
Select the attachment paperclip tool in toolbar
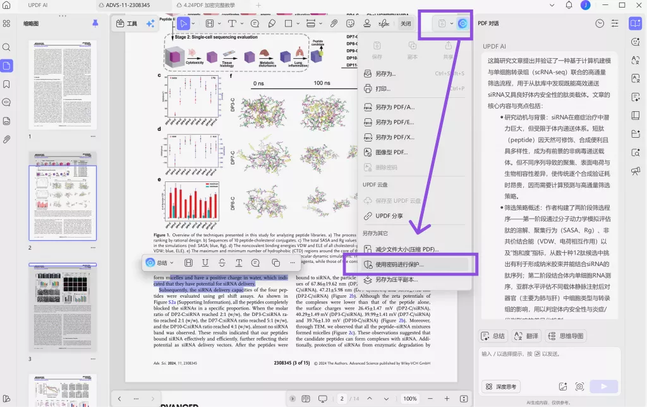[x=334, y=23]
